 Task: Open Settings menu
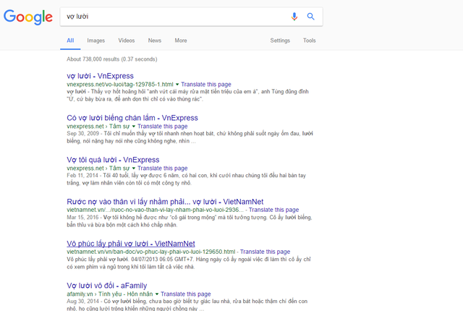[x=280, y=41]
